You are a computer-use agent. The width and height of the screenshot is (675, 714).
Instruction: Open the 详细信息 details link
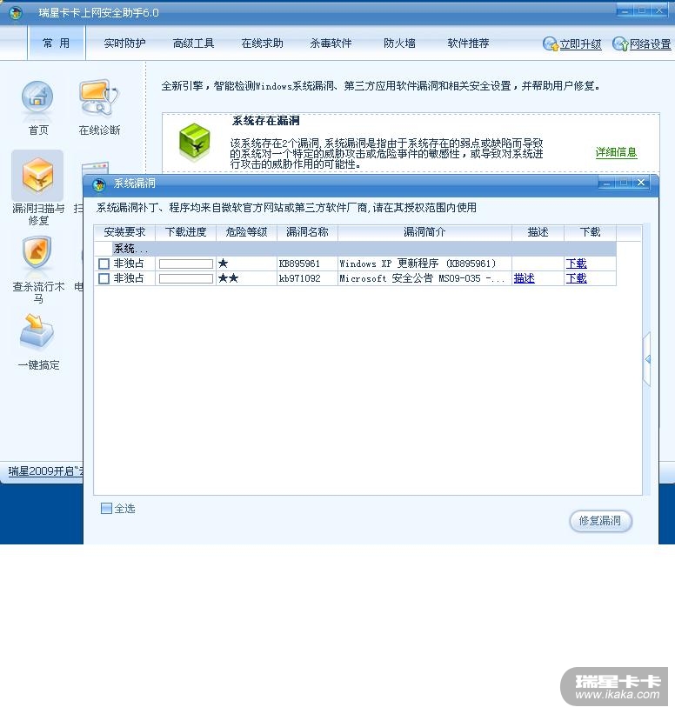pyautogui.click(x=616, y=152)
